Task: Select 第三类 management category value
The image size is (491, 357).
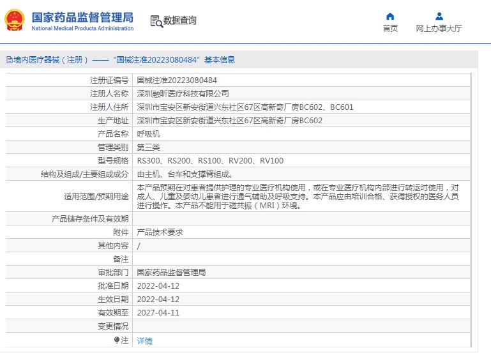Action: click(x=148, y=148)
